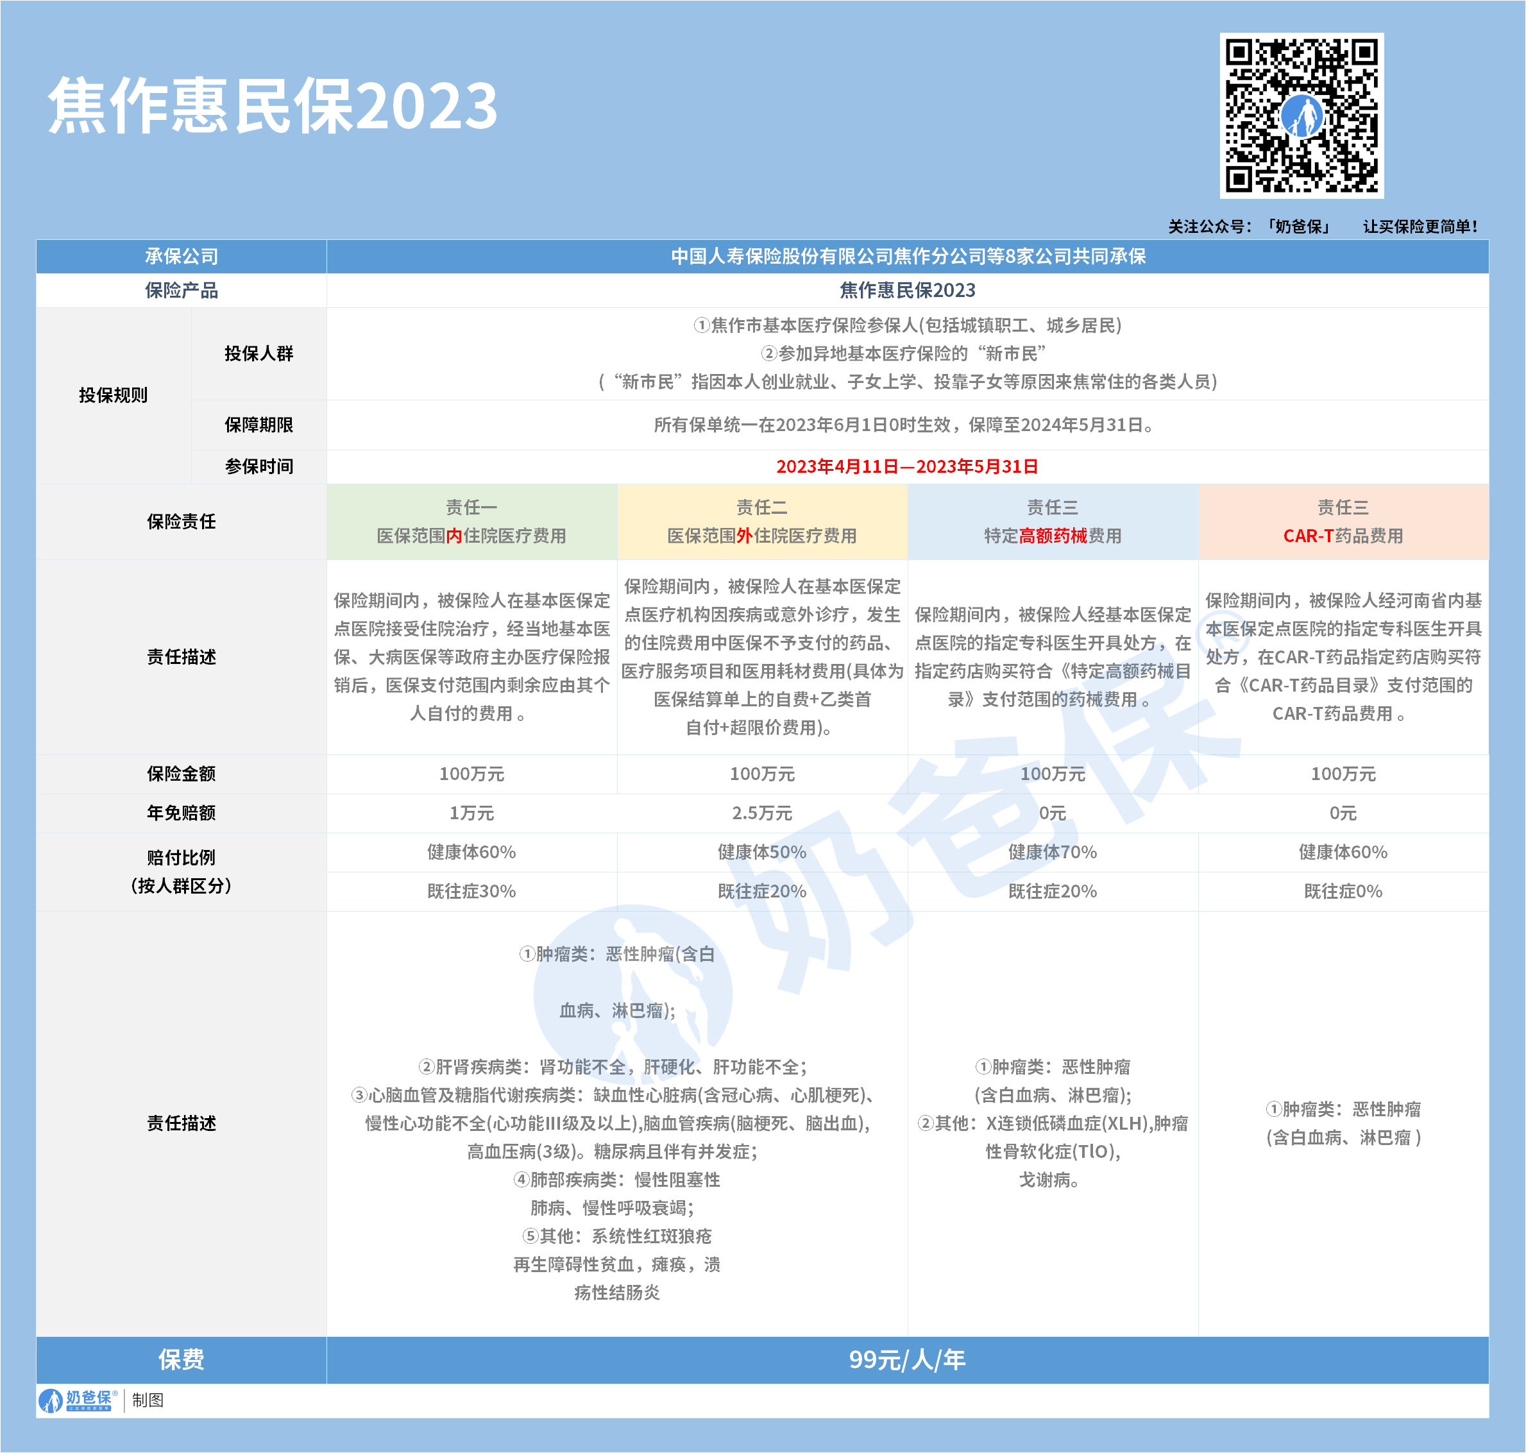Click the yellow 责任二 医保范围外住院医疗费用 header
1526x1453 pixels.
tap(762, 522)
